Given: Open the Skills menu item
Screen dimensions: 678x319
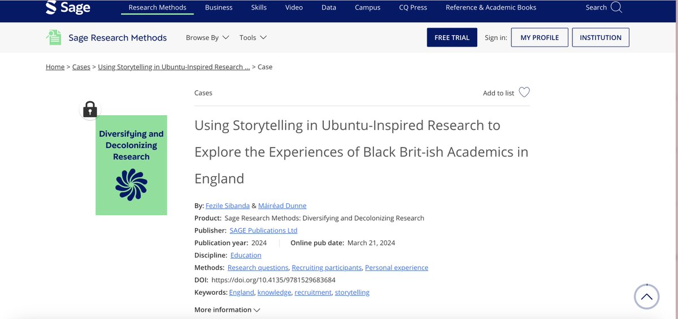Looking at the screenshot, I should [x=260, y=7].
